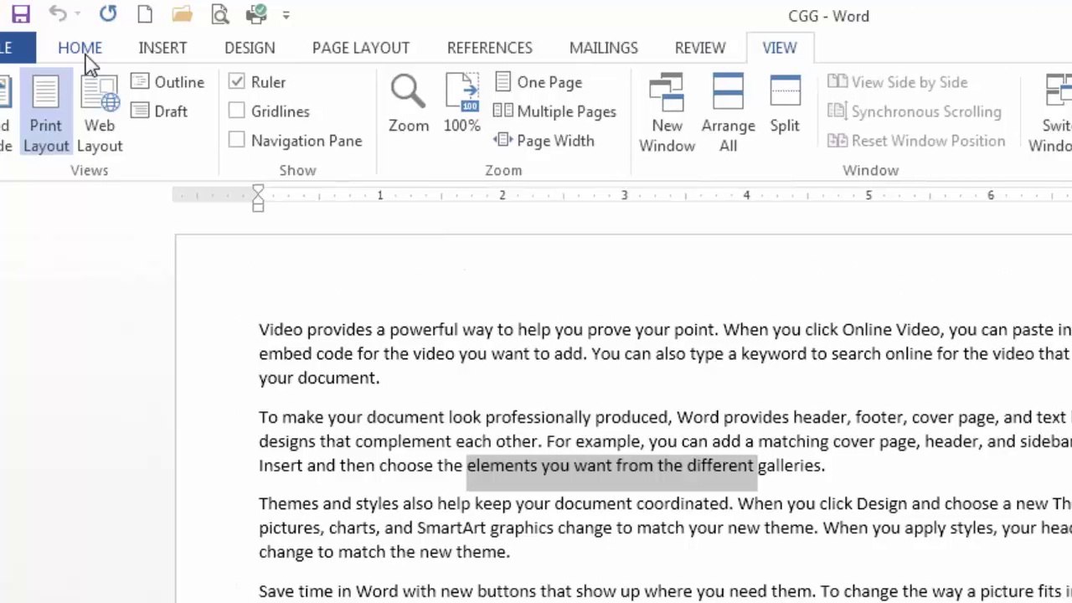Click the highlighted word "elements" in the document

502,466
